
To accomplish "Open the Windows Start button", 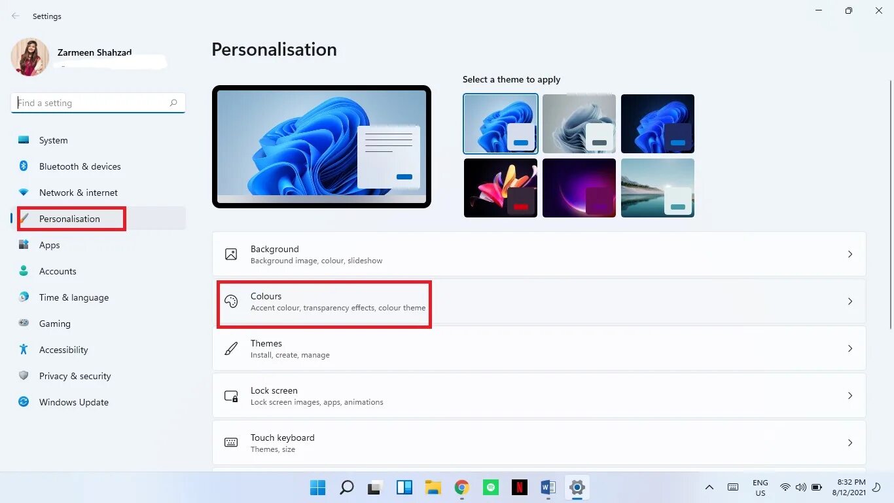I will (317, 487).
